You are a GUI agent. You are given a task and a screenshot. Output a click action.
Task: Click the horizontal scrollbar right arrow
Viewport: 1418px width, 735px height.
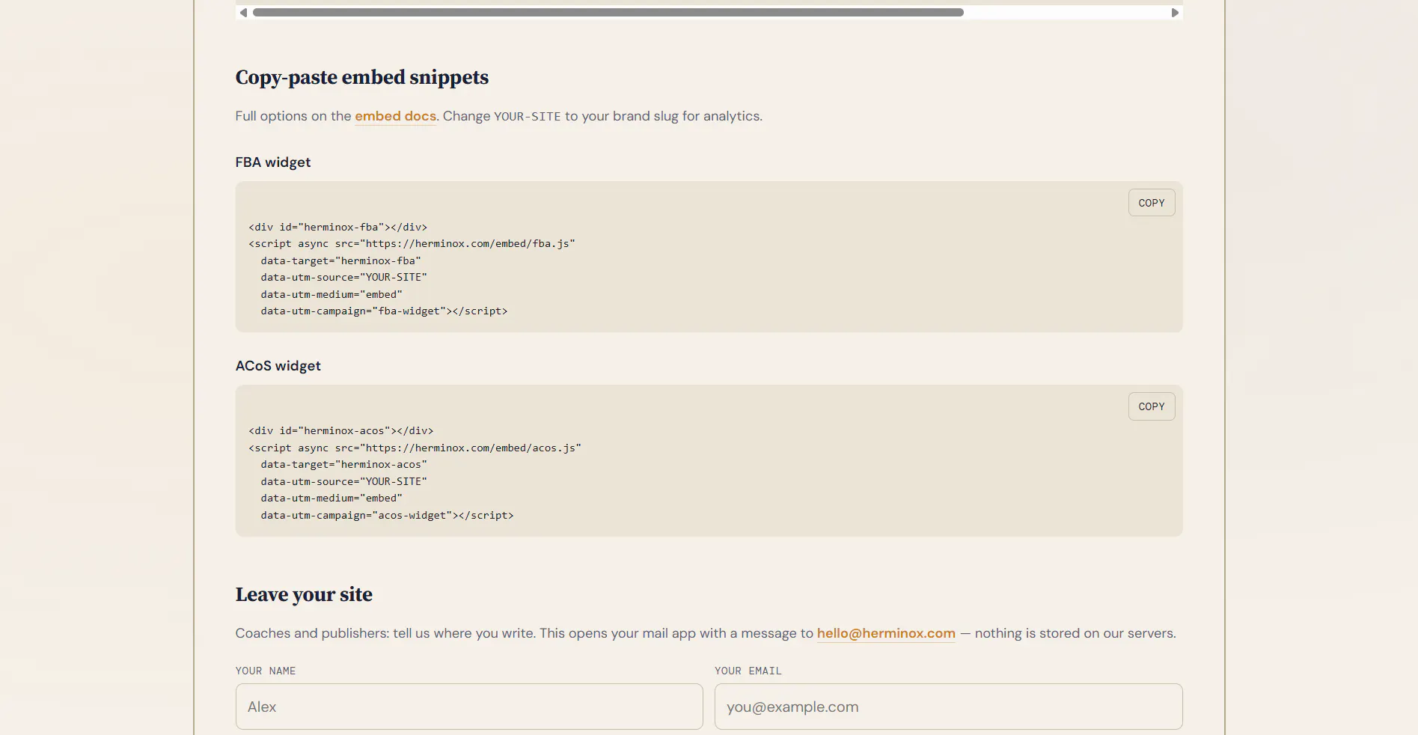point(1175,13)
